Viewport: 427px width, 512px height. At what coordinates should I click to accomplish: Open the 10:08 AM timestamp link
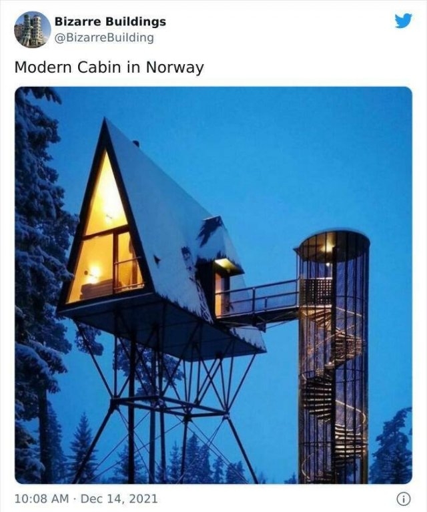[42, 499]
